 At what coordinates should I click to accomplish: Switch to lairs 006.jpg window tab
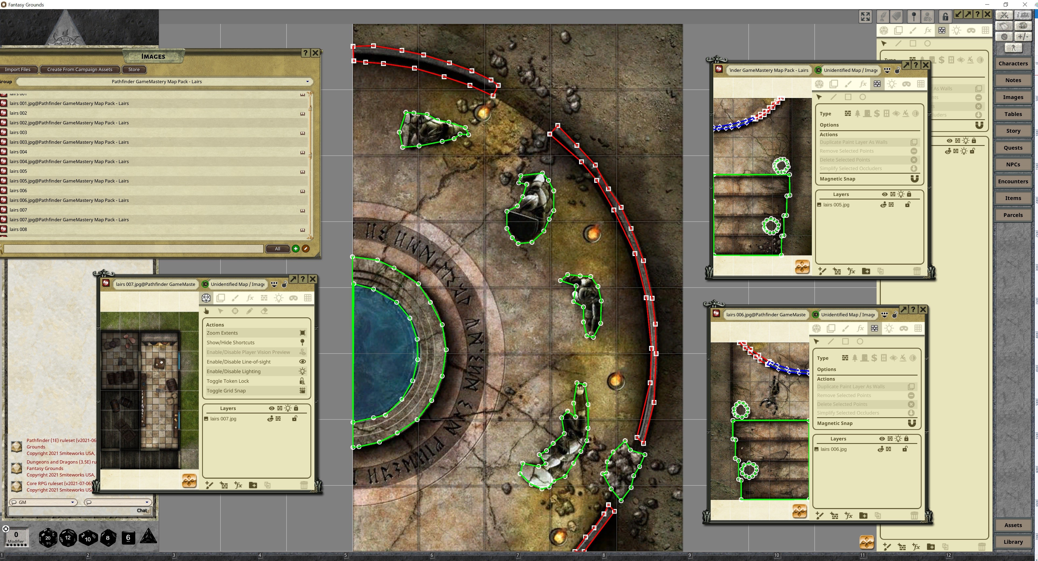coord(765,314)
